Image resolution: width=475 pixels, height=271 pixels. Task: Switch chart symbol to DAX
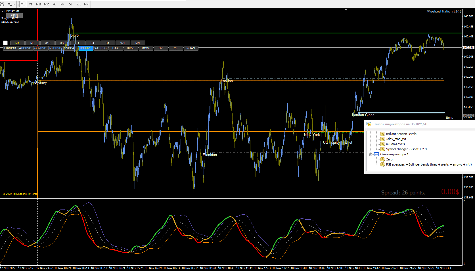click(116, 48)
